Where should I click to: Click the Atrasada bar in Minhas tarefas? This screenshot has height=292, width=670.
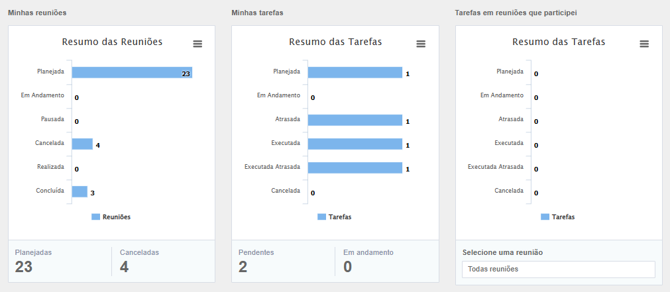(x=355, y=121)
